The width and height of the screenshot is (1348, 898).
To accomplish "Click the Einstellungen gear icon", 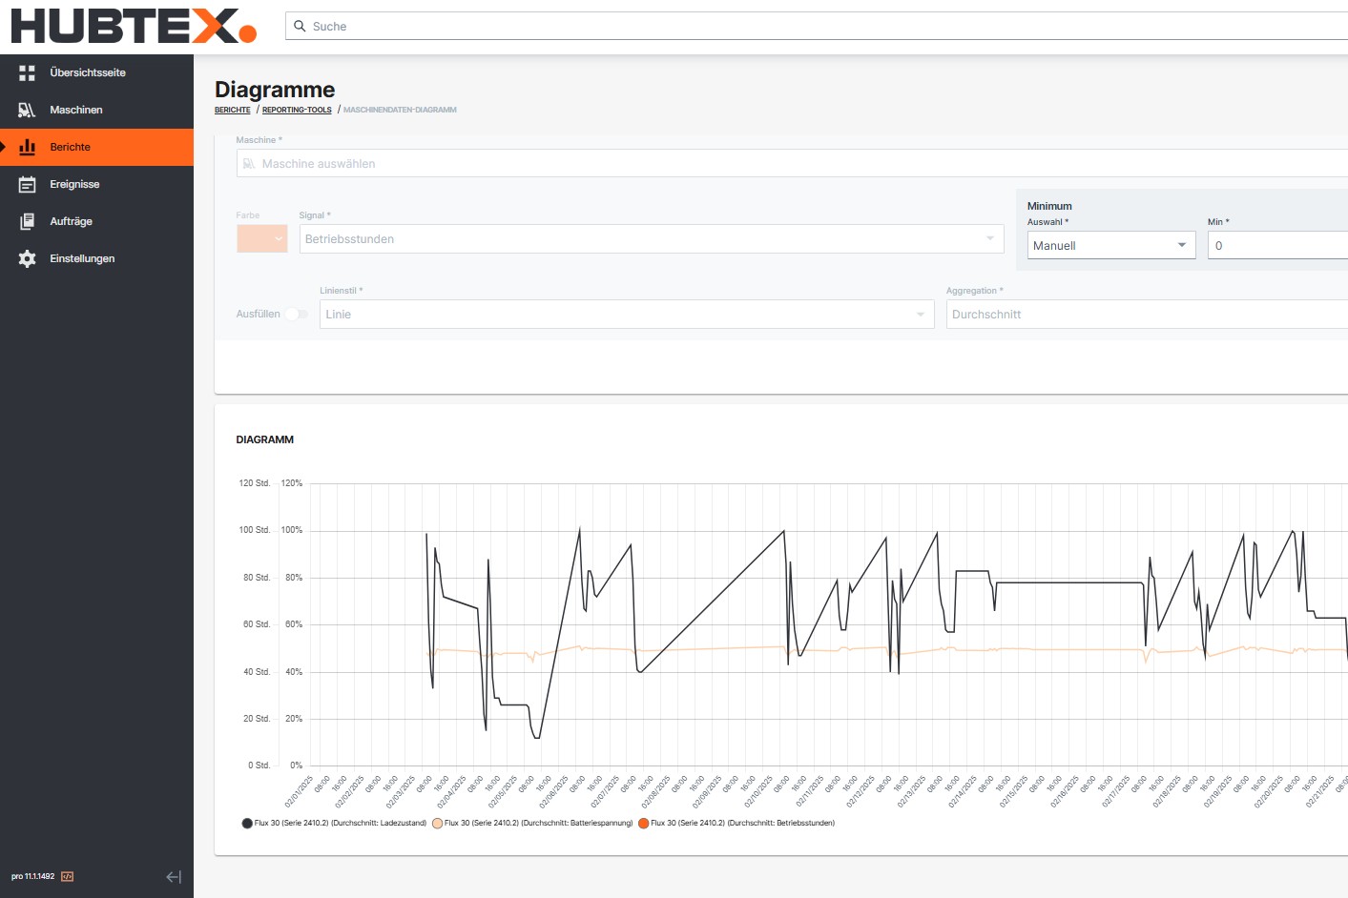I will 27,258.
